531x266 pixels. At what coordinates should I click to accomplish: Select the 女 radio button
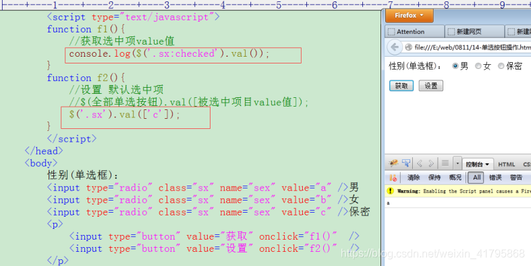point(478,66)
